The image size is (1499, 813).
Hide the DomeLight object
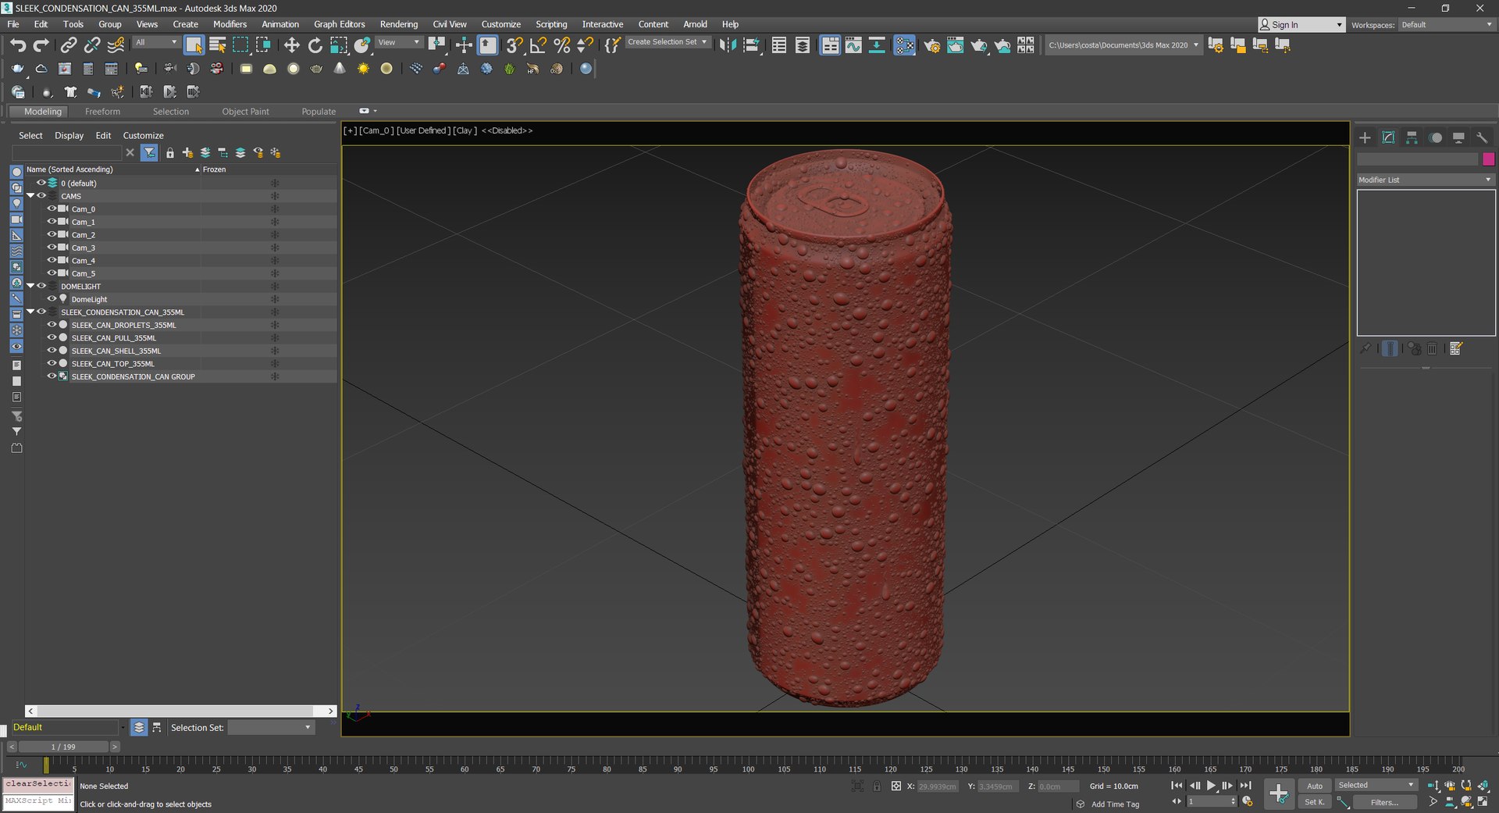(52, 299)
